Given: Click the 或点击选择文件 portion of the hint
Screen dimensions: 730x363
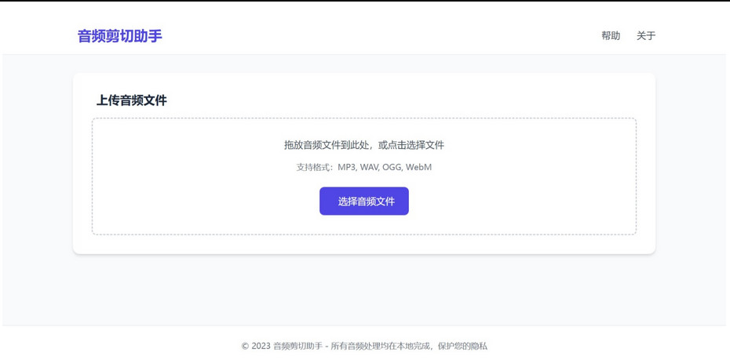Looking at the screenshot, I should (411, 145).
